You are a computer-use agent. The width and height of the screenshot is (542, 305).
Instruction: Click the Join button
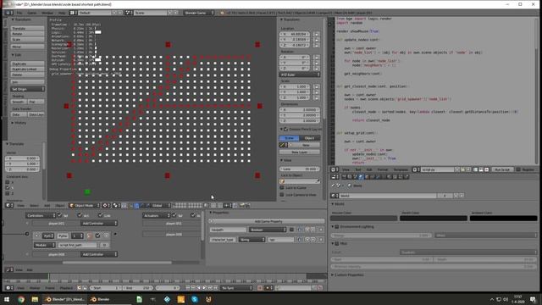pos(27,82)
